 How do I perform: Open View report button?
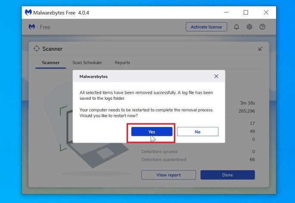(x=168, y=175)
